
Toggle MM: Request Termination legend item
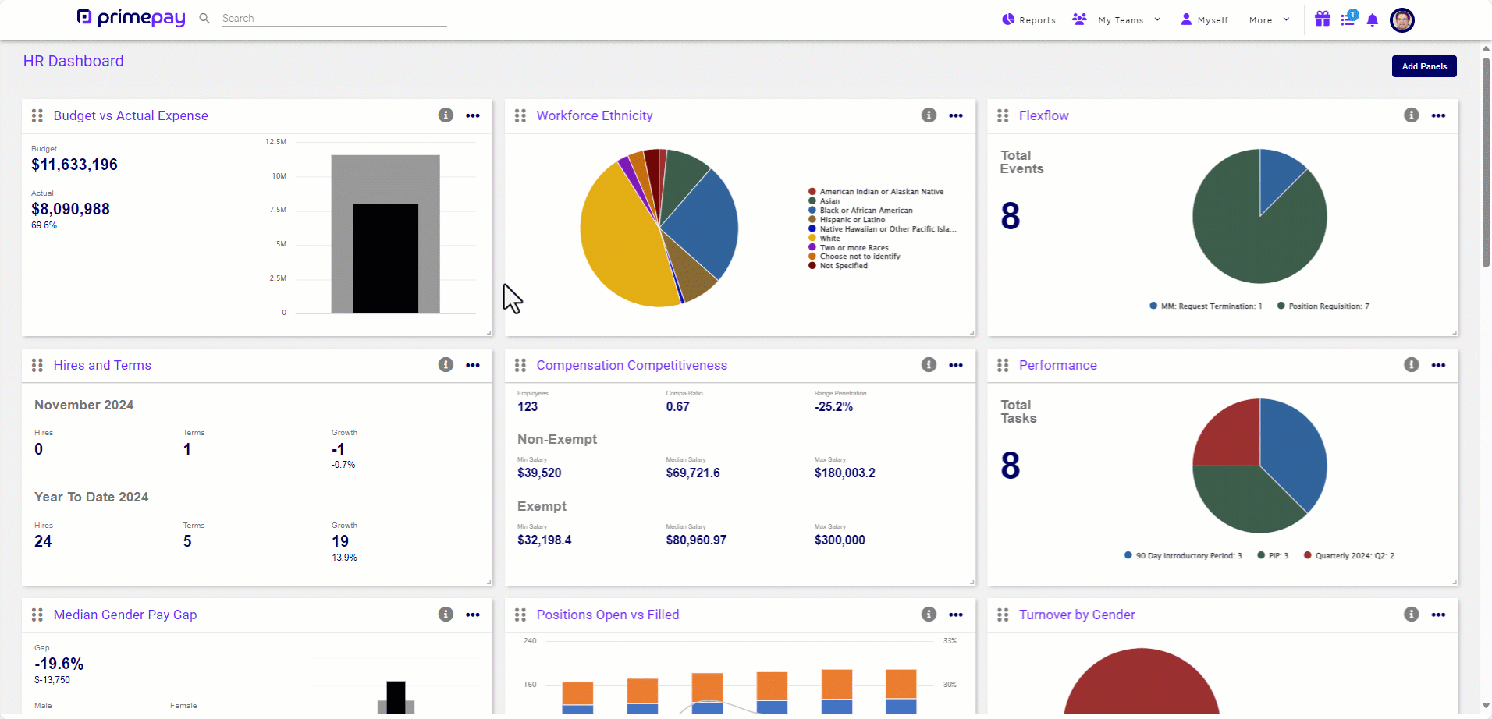click(x=1206, y=306)
